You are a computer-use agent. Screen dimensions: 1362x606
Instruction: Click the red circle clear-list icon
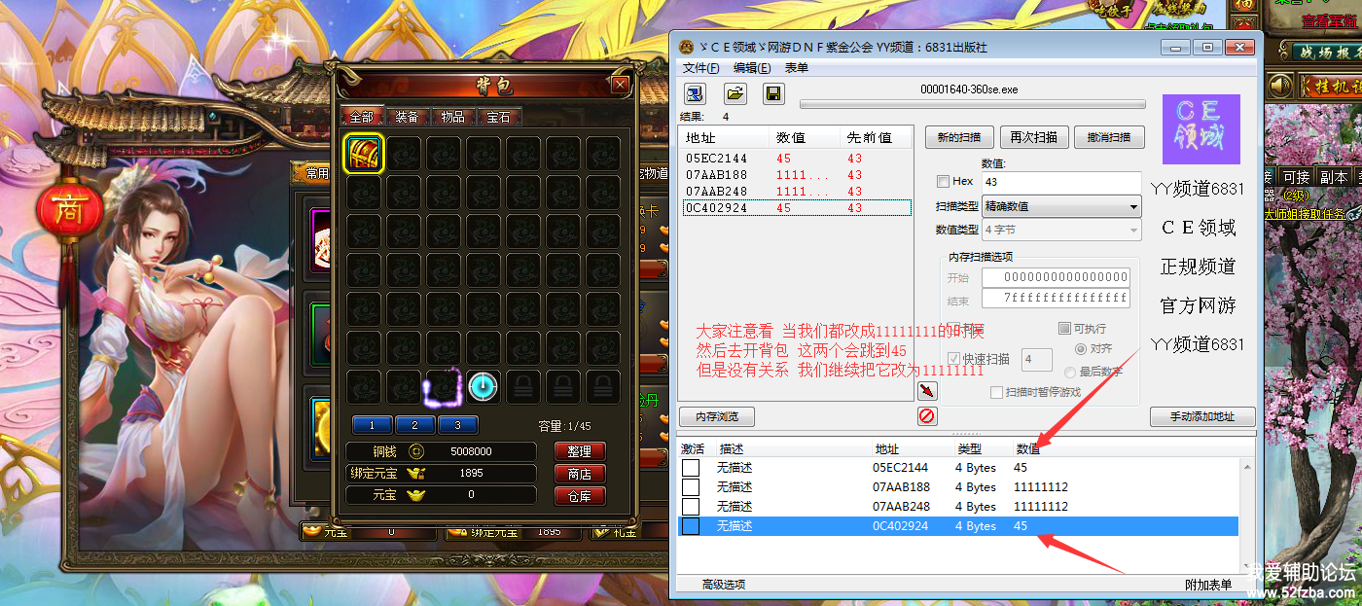pyautogui.click(x=927, y=416)
